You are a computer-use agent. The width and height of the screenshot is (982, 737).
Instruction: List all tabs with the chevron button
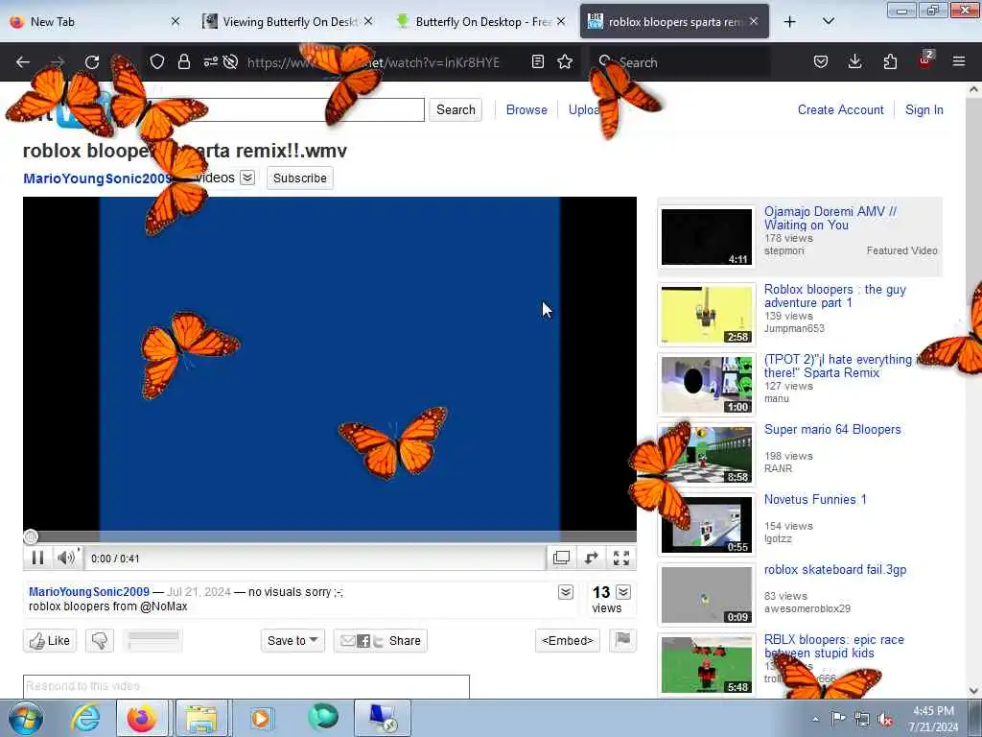pyautogui.click(x=828, y=21)
